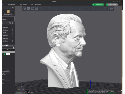Dismiss the processing model notification
Image resolution: width=125 pixels, height=94 pixels.
click(119, 91)
